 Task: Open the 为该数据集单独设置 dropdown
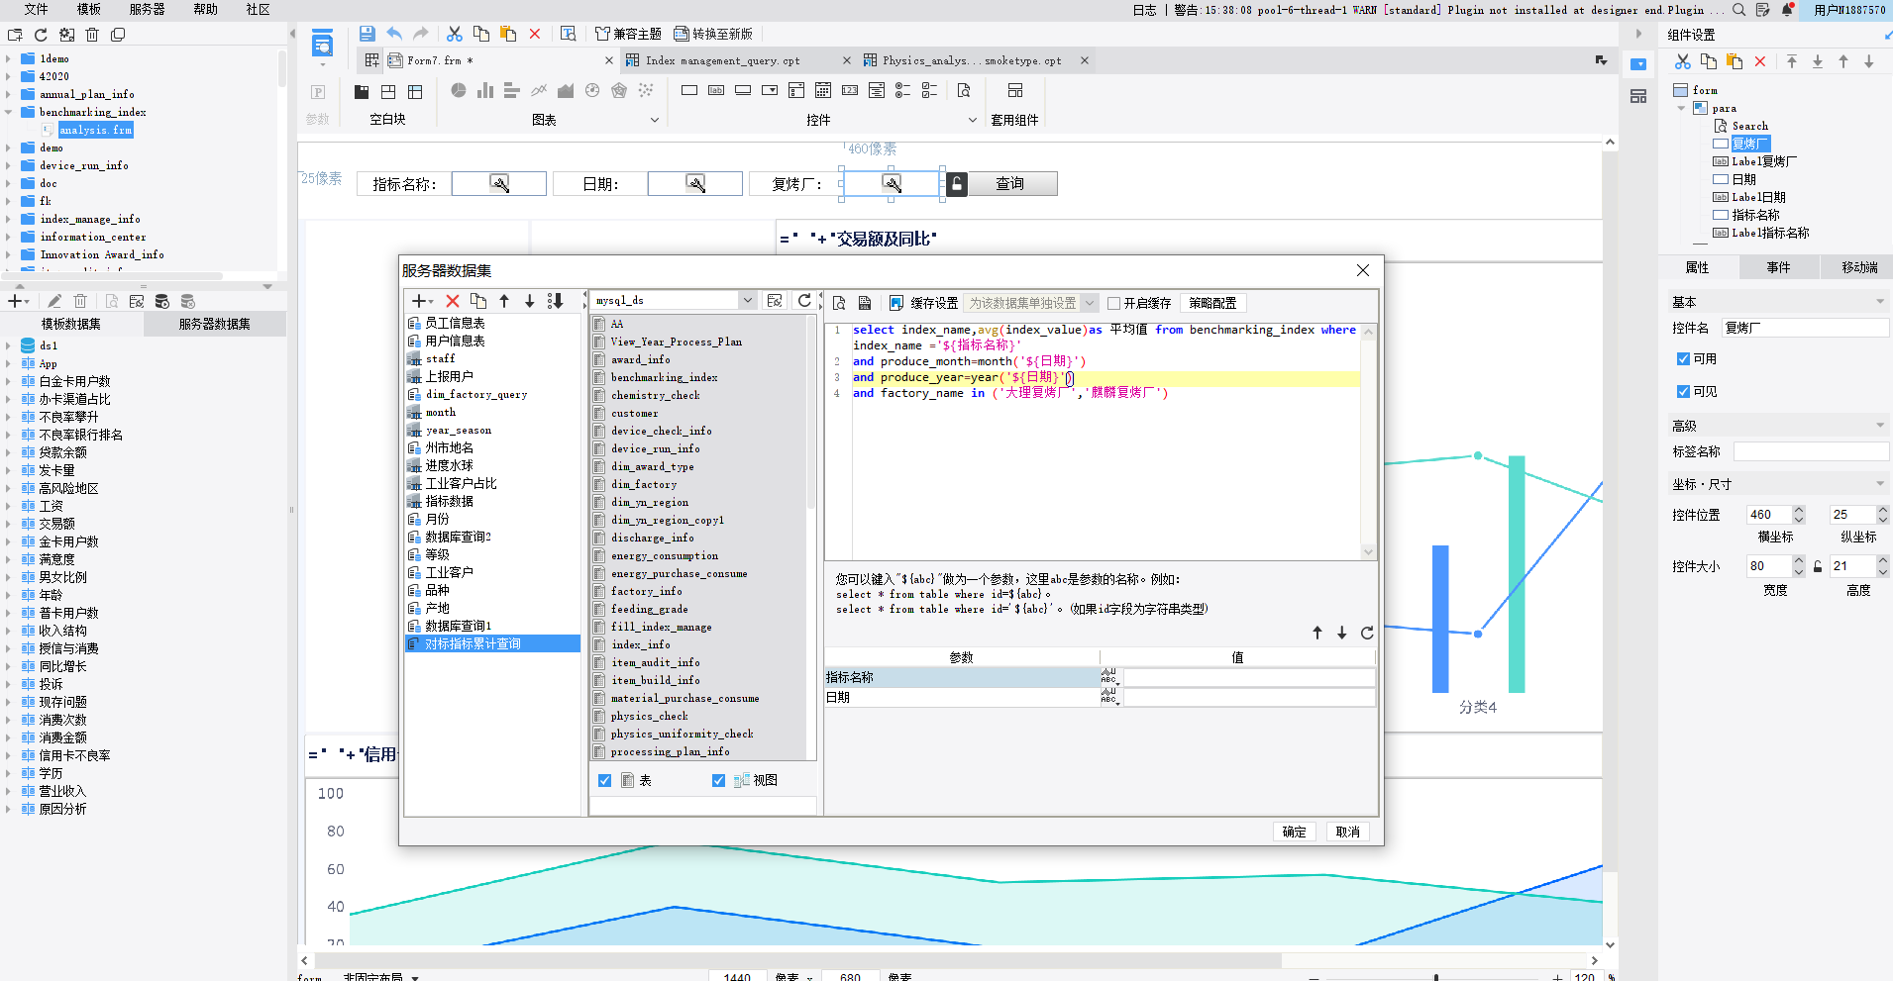(1090, 303)
